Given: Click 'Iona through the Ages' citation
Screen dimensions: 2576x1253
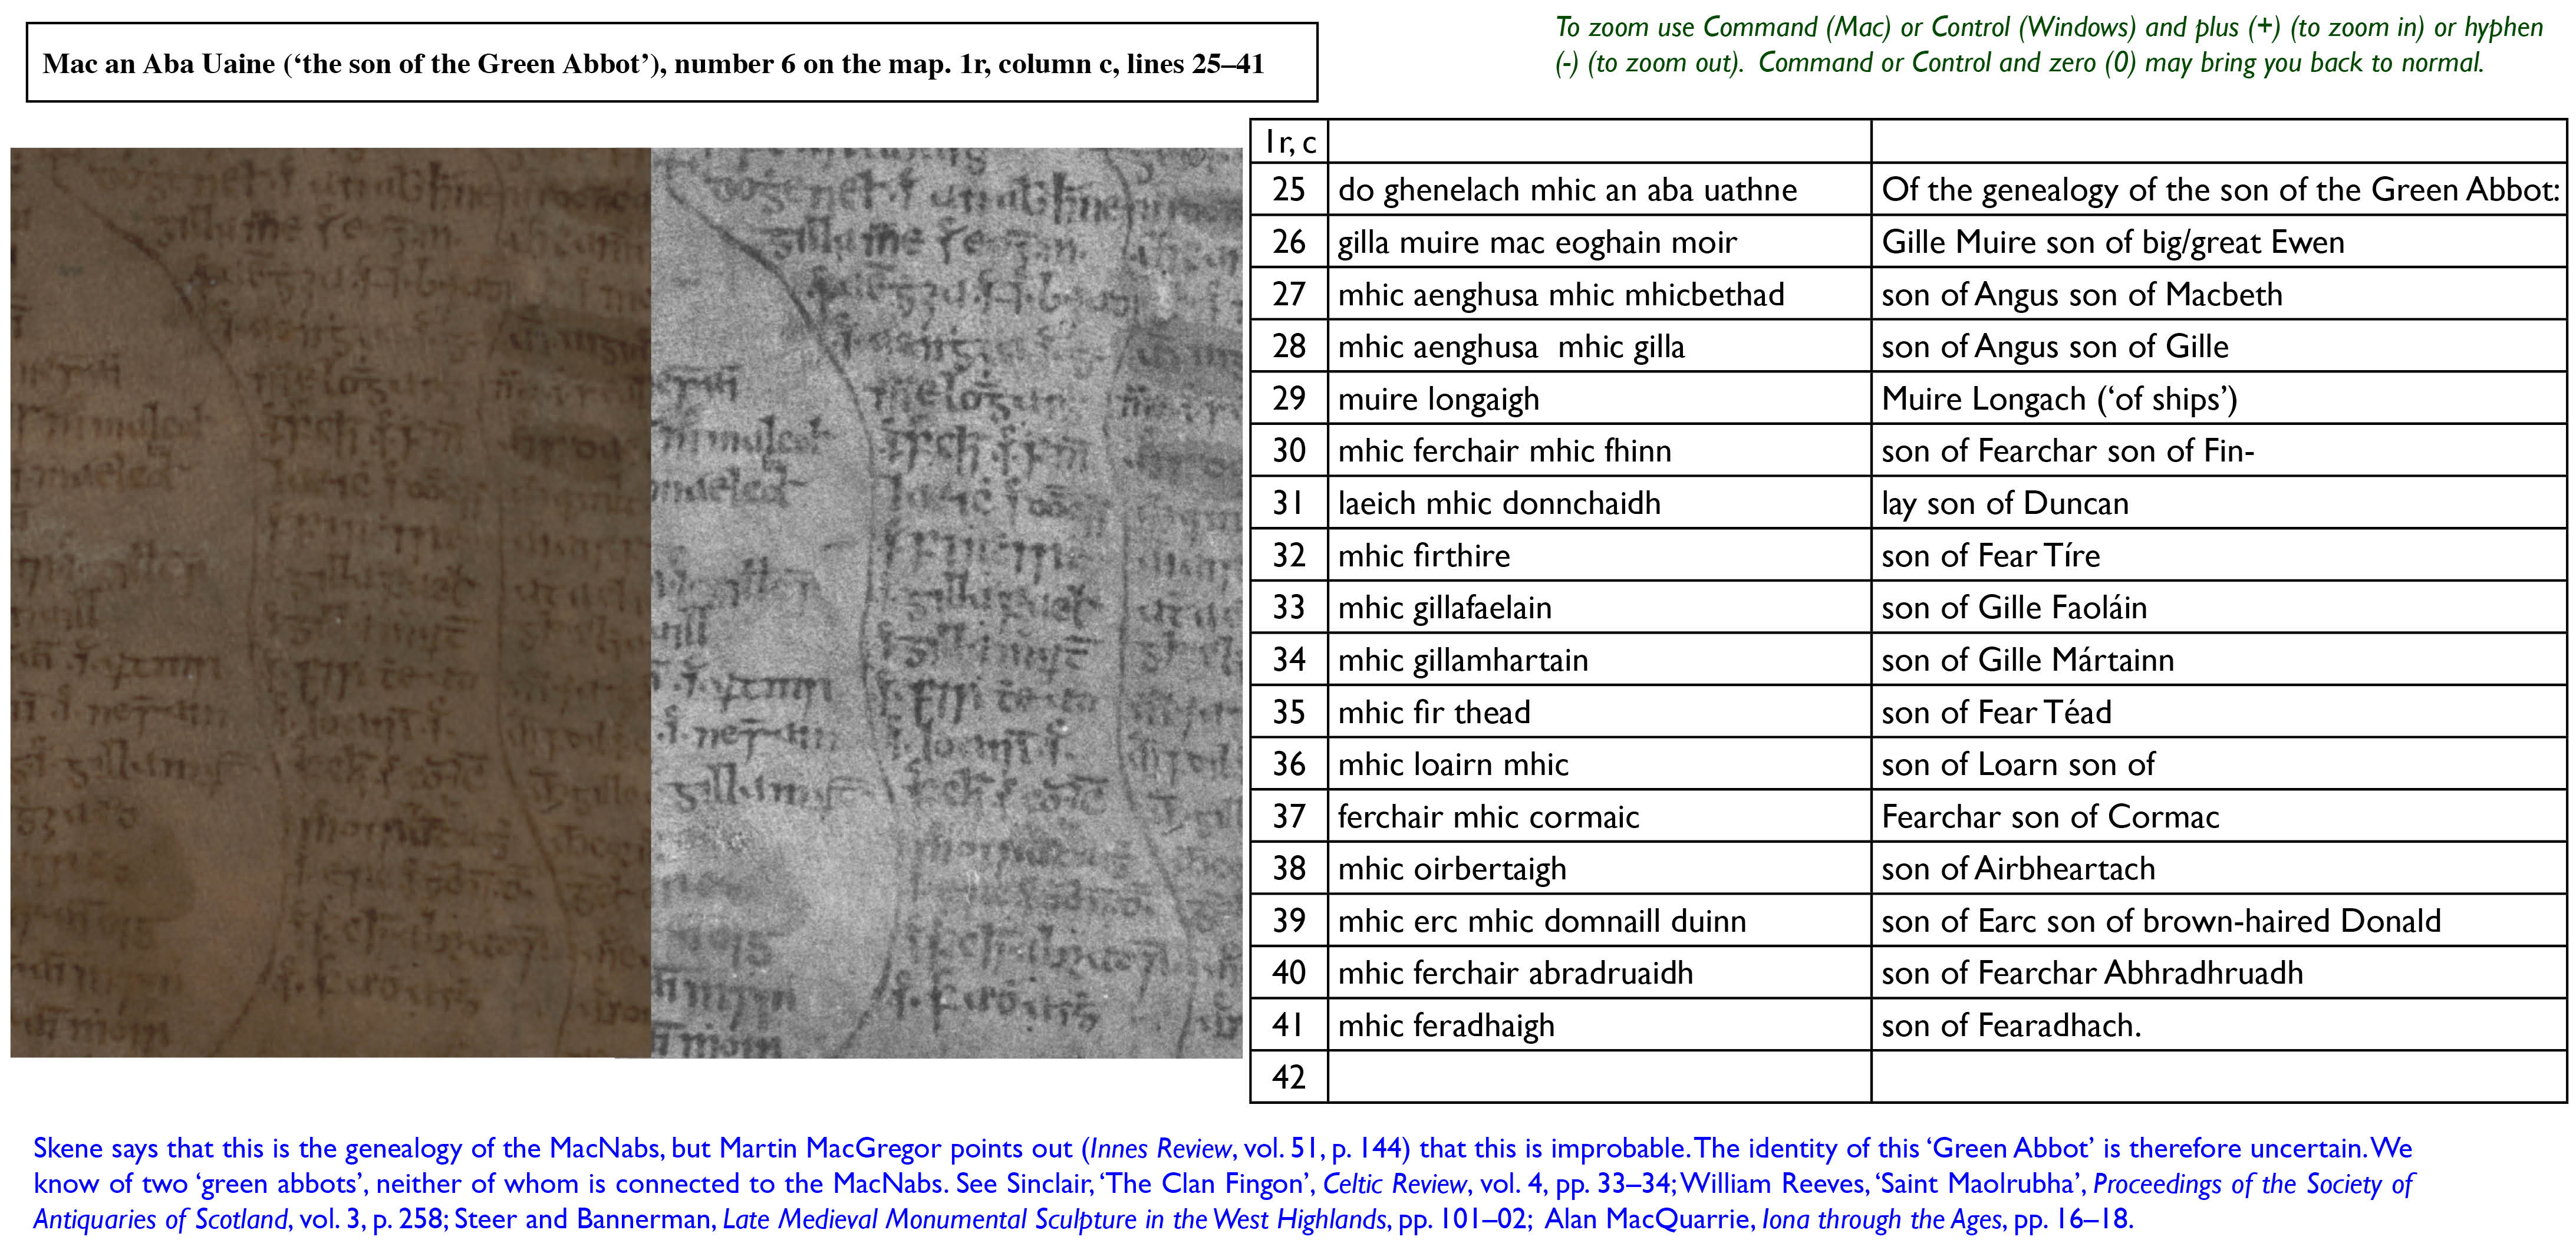Looking at the screenshot, I should pyautogui.click(x=1883, y=1220).
